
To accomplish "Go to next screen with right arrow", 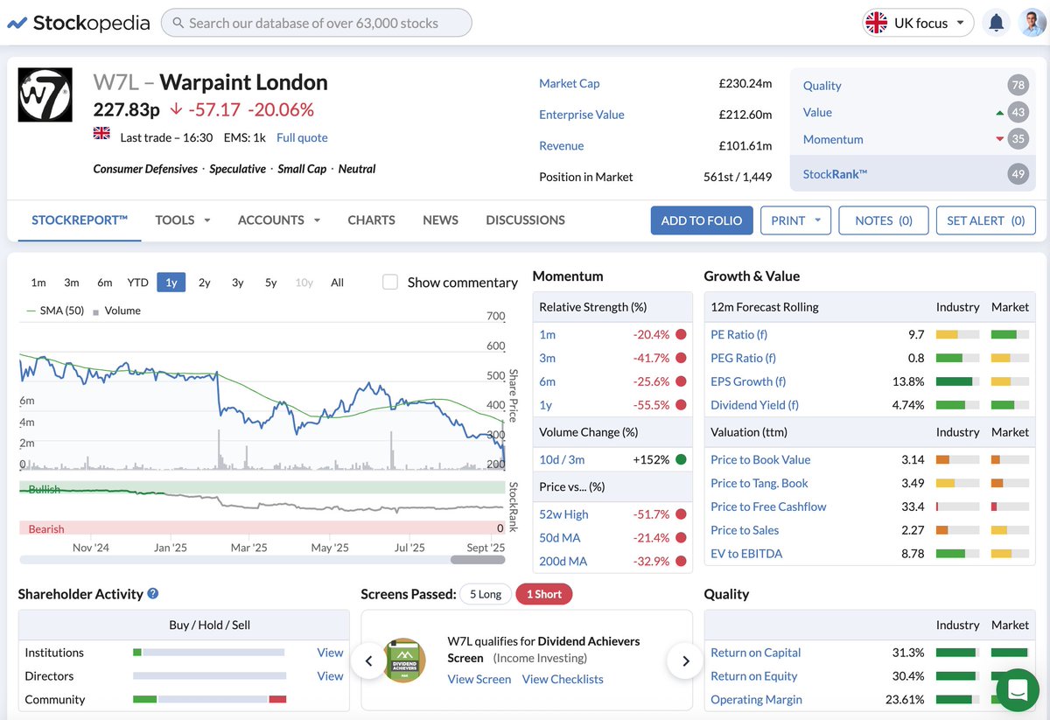I will [685, 661].
